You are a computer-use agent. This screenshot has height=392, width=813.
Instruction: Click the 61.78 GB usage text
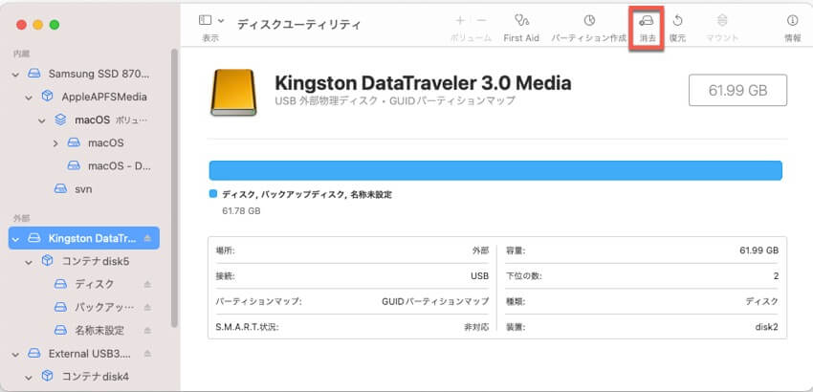coord(241,211)
